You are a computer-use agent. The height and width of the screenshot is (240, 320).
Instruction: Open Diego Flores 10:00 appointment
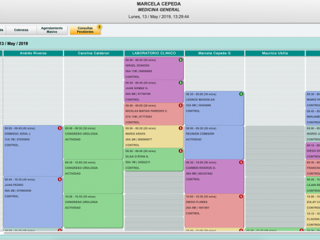click(x=215, y=210)
